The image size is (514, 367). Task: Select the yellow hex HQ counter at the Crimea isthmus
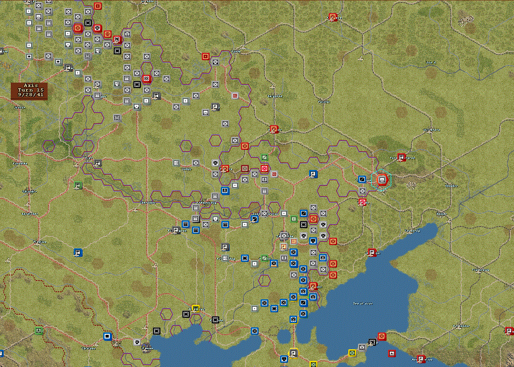[x=294, y=353]
